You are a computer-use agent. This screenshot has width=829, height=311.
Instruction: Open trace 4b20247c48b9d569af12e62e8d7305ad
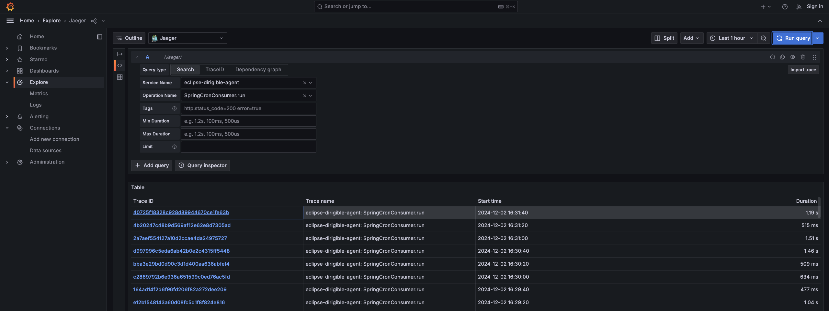tap(182, 225)
